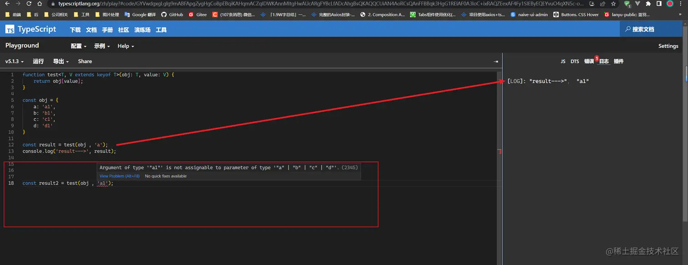The image size is (688, 265).
Task: Click "console.log" on line 13
Action: coord(38,151)
